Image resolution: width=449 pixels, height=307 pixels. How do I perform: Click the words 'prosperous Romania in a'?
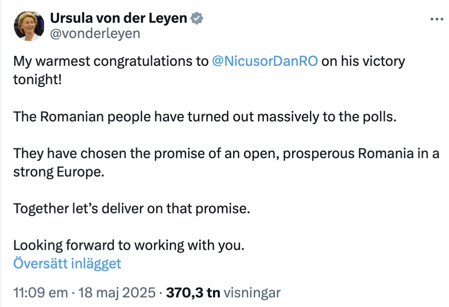361,154
